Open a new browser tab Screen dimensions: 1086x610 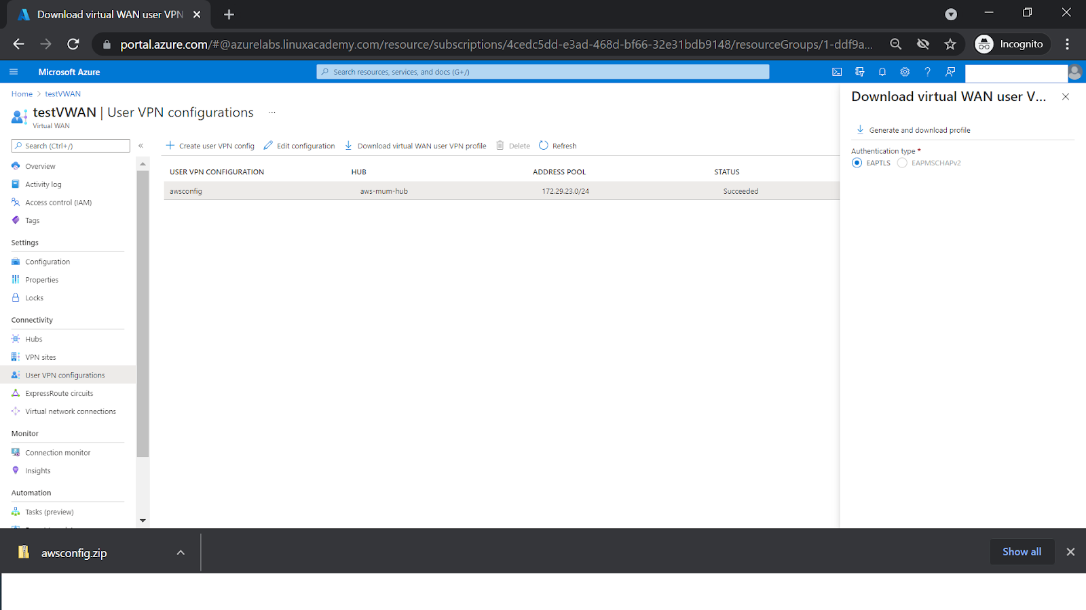229,14
